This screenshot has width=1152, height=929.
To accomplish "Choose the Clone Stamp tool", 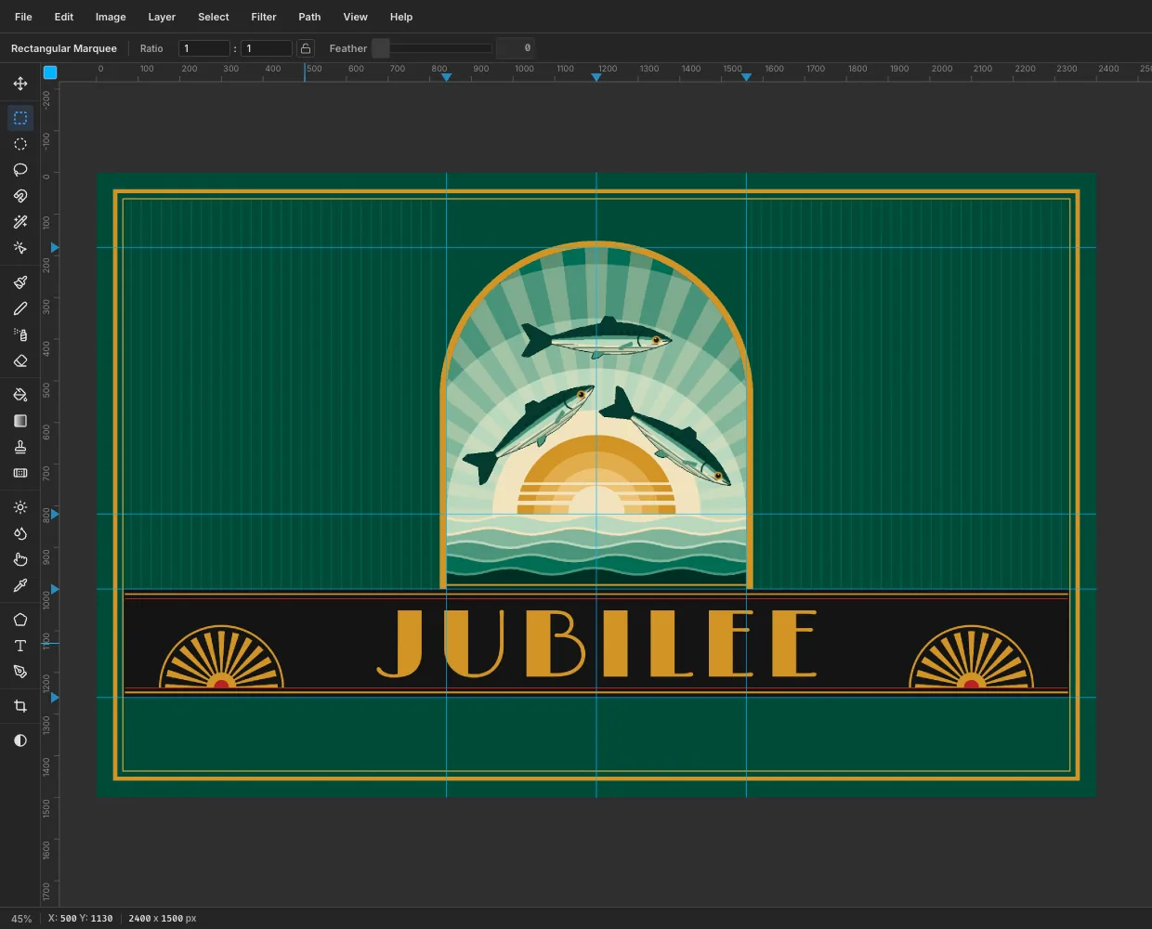I will pos(20,447).
